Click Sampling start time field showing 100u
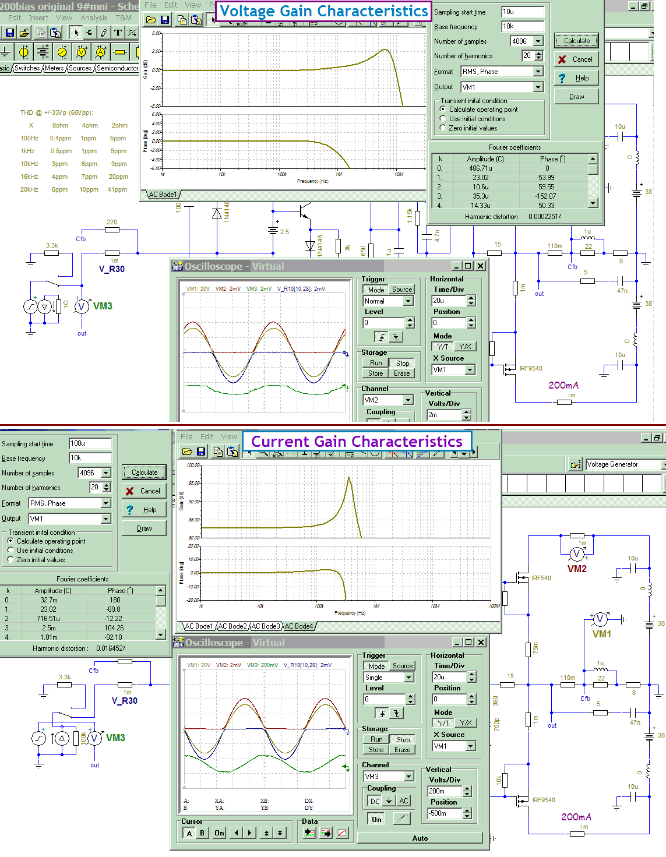The height and width of the screenshot is (857, 666). coord(90,443)
